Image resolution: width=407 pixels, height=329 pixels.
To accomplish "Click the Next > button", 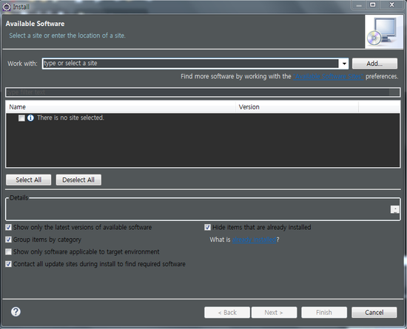I will pyautogui.click(x=274, y=313).
